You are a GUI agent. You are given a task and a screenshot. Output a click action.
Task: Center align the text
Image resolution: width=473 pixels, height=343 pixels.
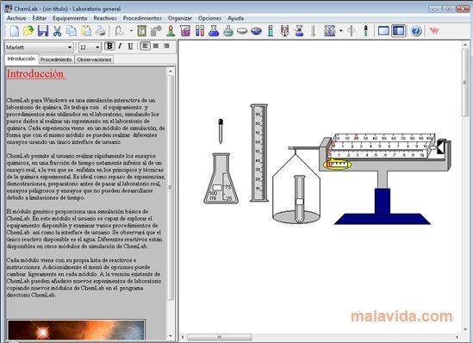coord(156,47)
